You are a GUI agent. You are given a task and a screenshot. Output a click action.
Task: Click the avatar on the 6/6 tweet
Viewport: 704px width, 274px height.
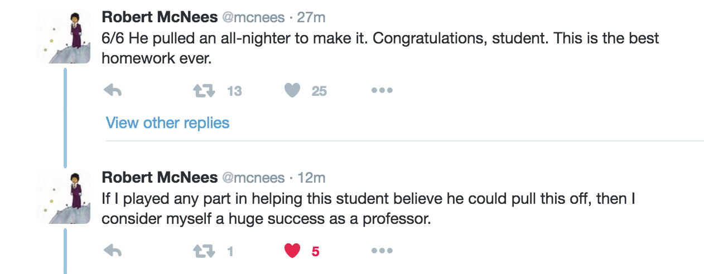click(64, 37)
